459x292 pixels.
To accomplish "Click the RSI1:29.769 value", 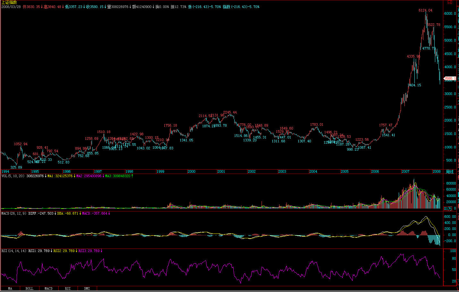I will click(39, 251).
